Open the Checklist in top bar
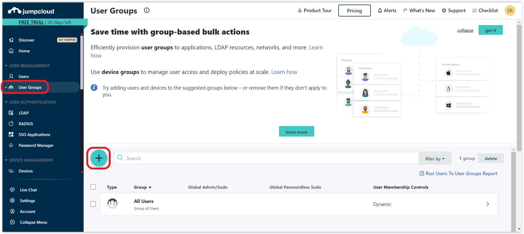 coord(485,11)
